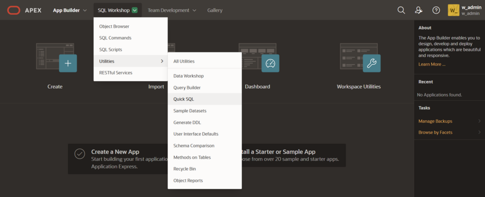Open the Administration user-wrench icon

click(x=419, y=10)
